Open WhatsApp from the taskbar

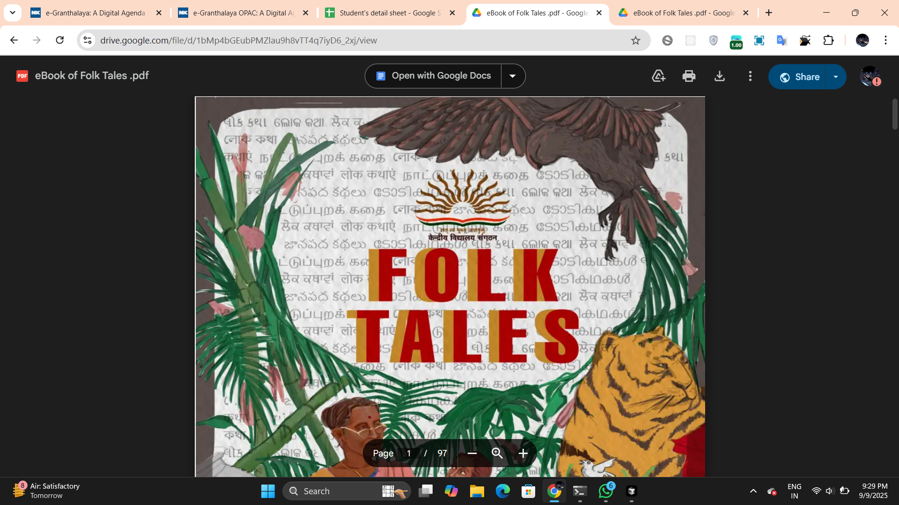point(605,491)
